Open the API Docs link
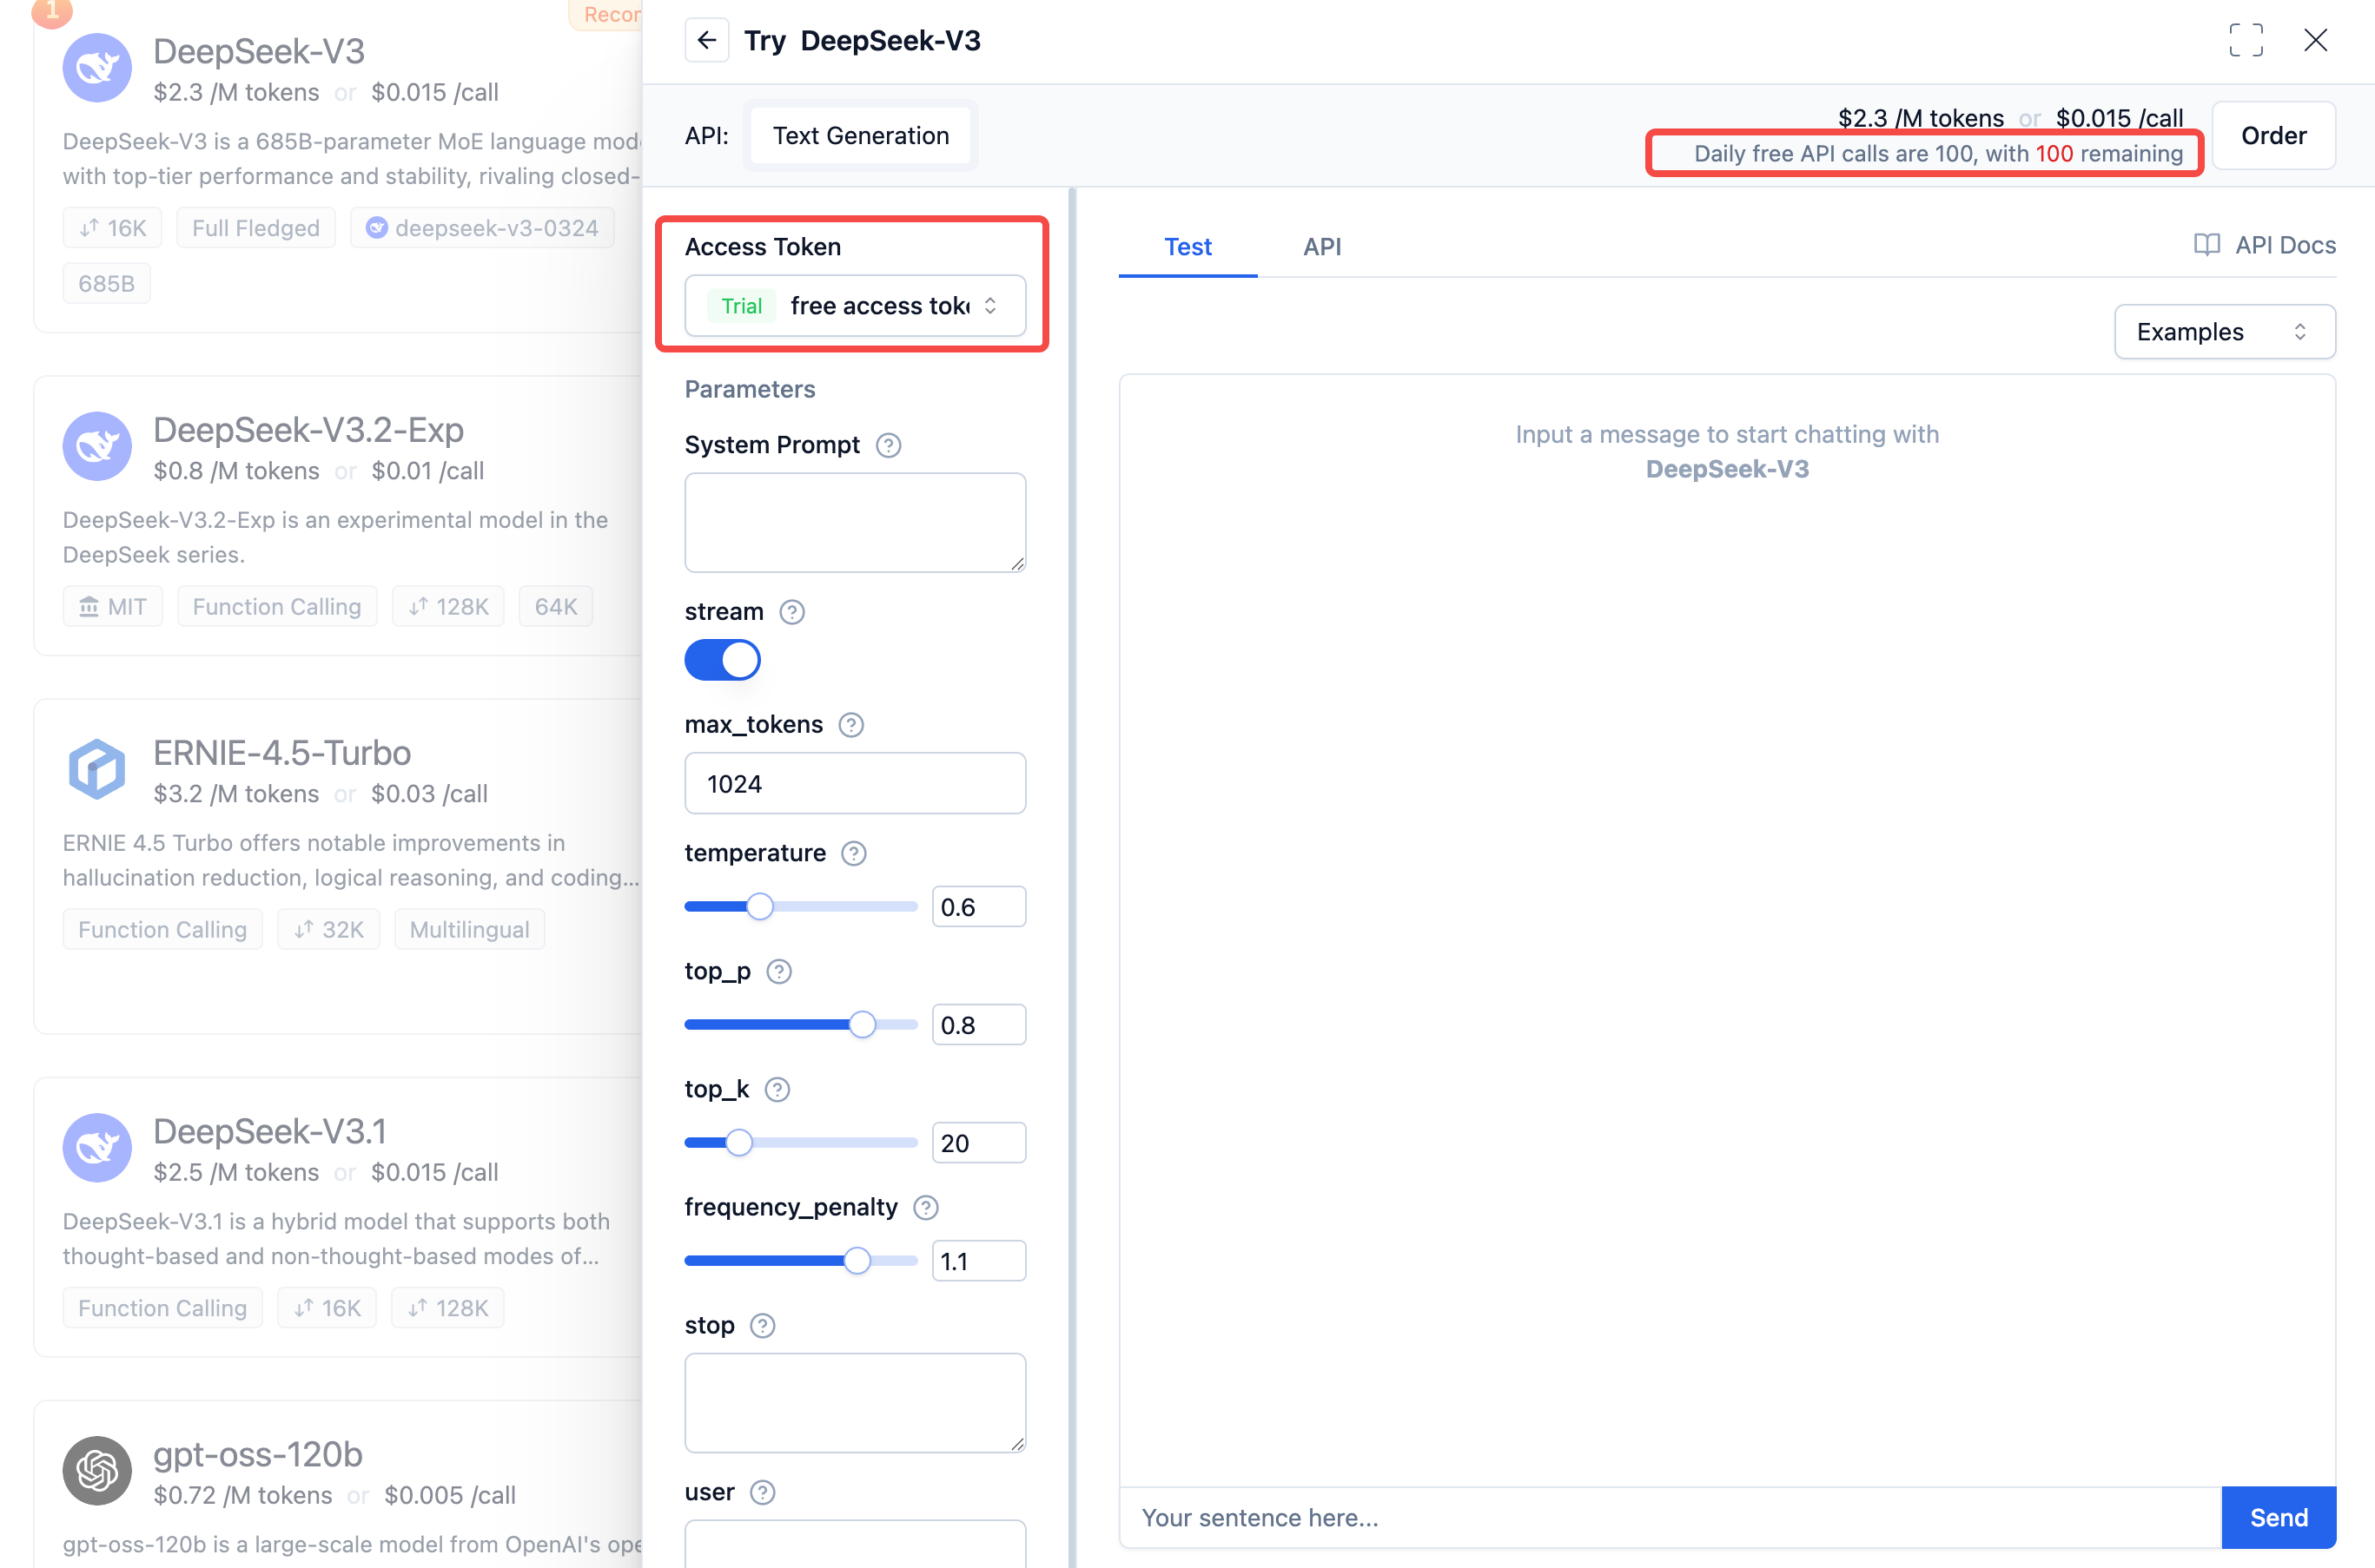 tap(2265, 245)
